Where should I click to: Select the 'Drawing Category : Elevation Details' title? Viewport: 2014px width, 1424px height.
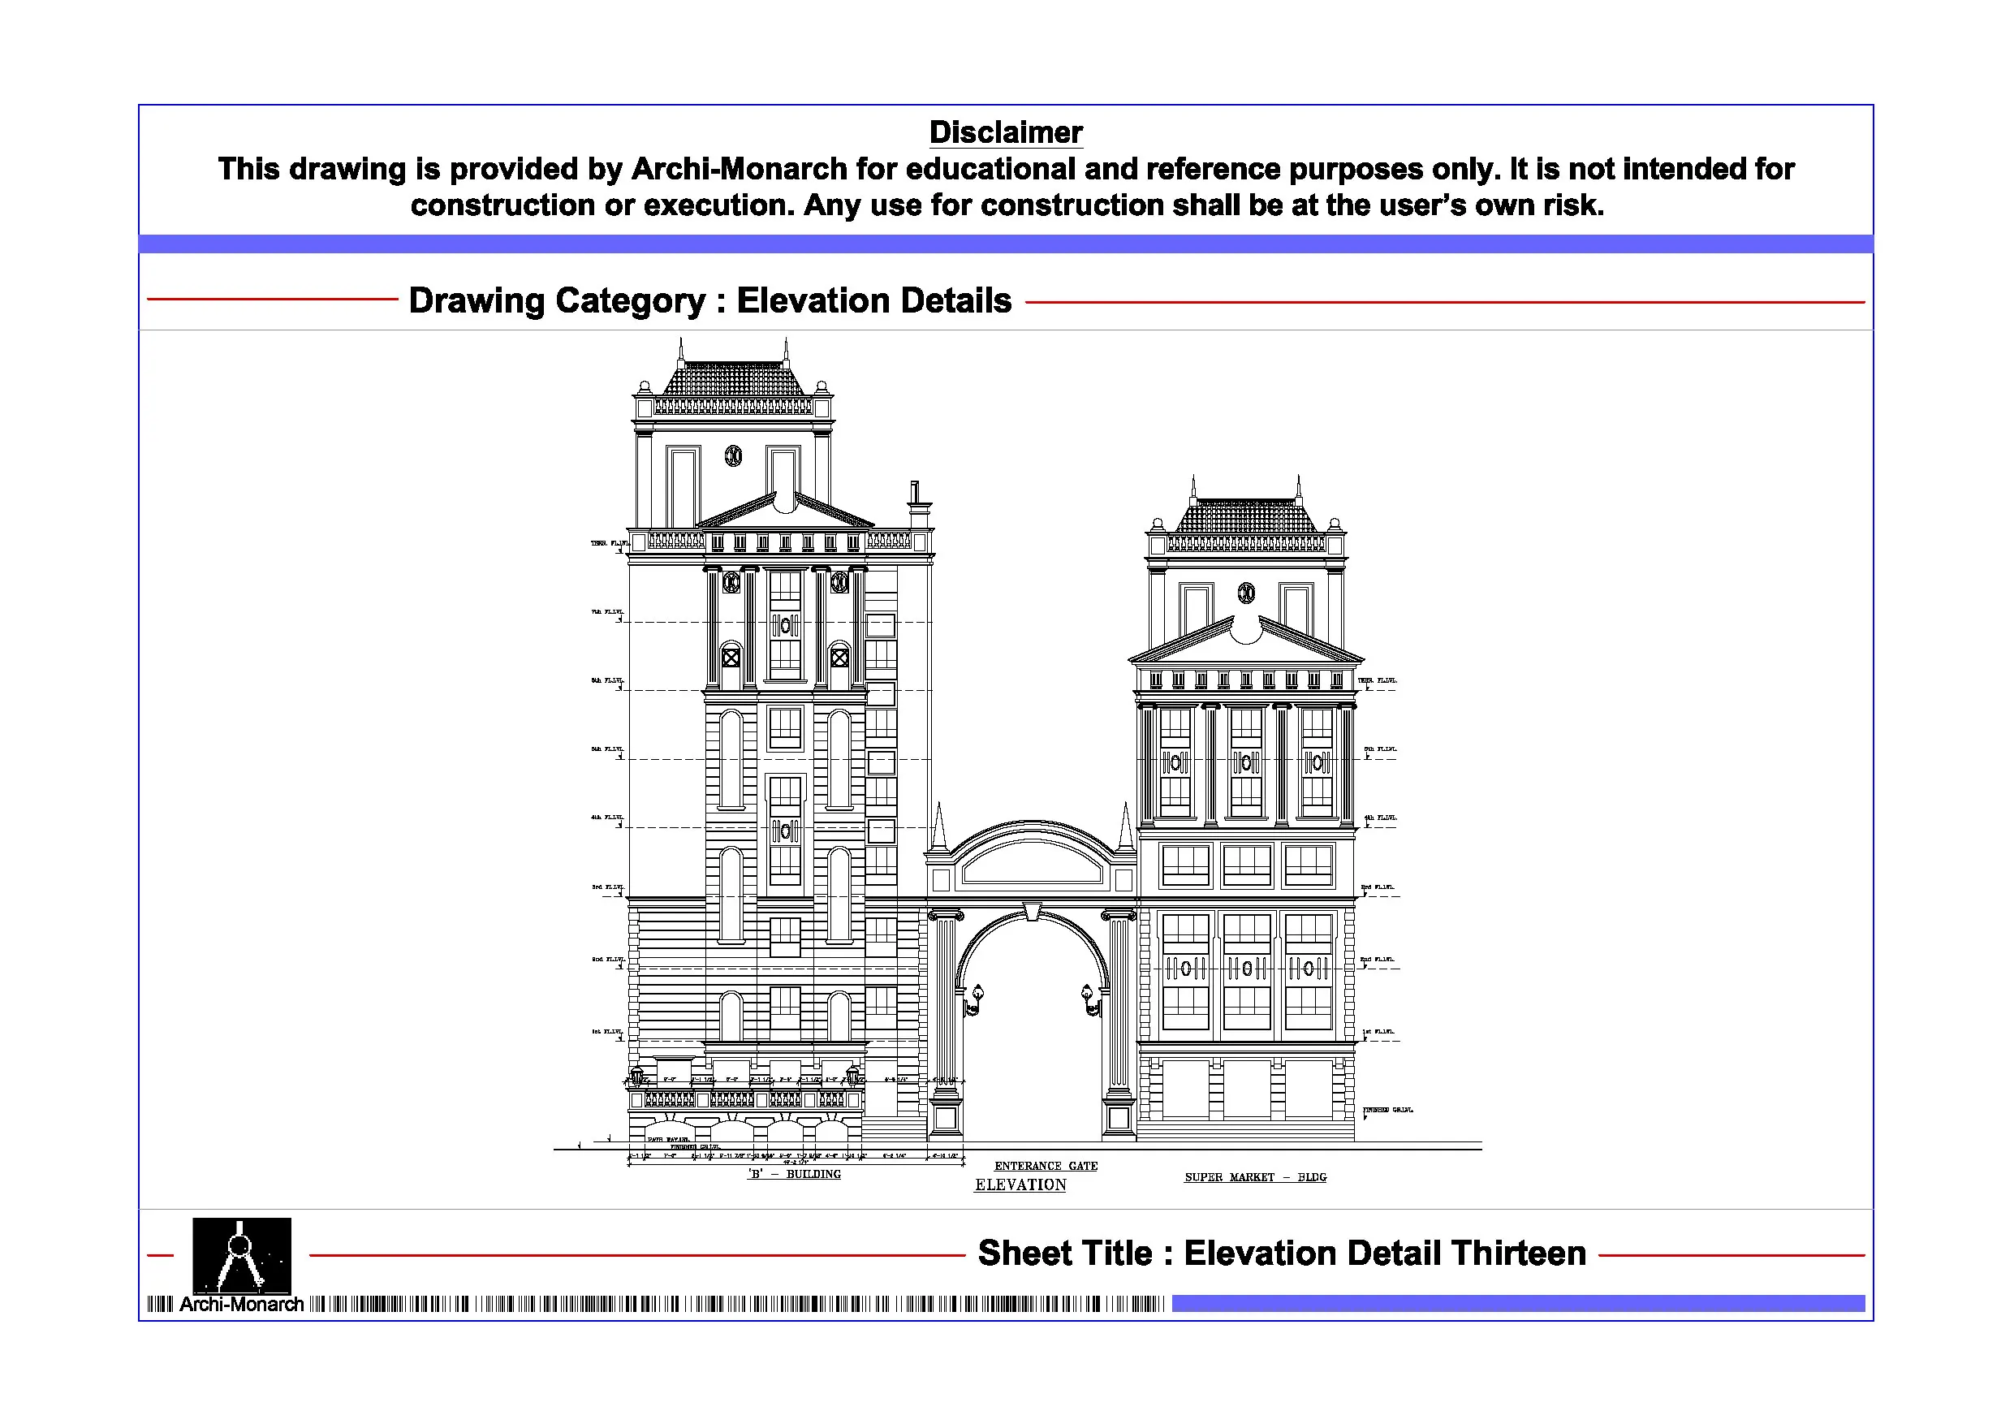(x=709, y=300)
